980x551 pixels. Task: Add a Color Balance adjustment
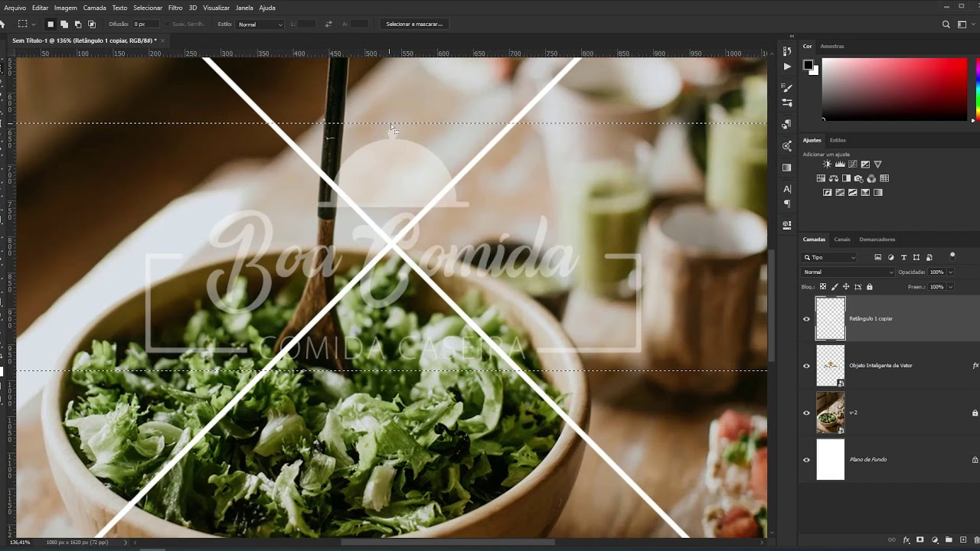coord(834,178)
